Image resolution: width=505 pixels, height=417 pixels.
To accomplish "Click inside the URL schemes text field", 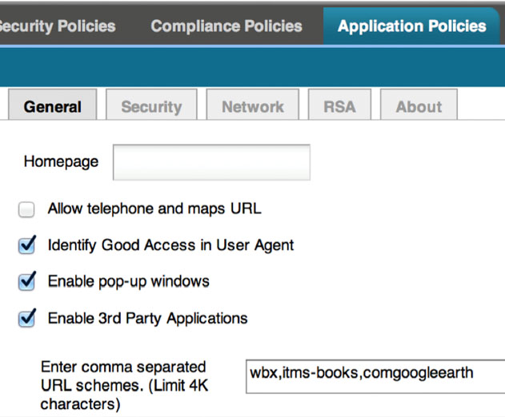I will [x=375, y=376].
